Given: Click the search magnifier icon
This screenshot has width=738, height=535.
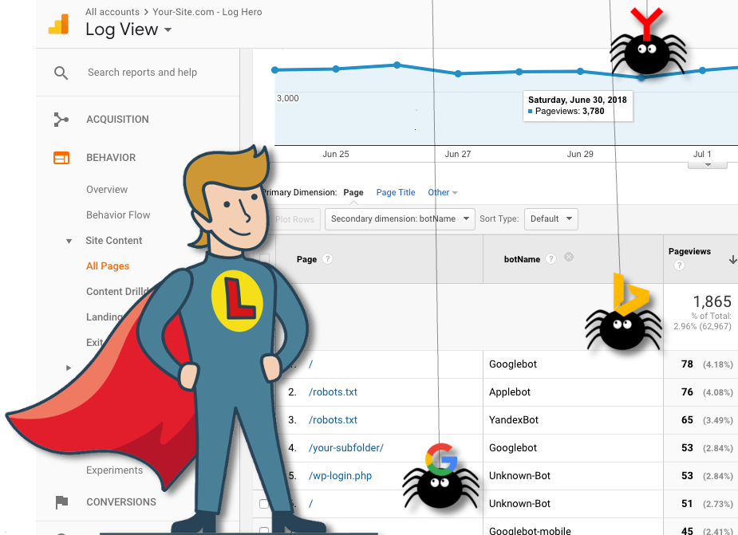Looking at the screenshot, I should point(61,73).
